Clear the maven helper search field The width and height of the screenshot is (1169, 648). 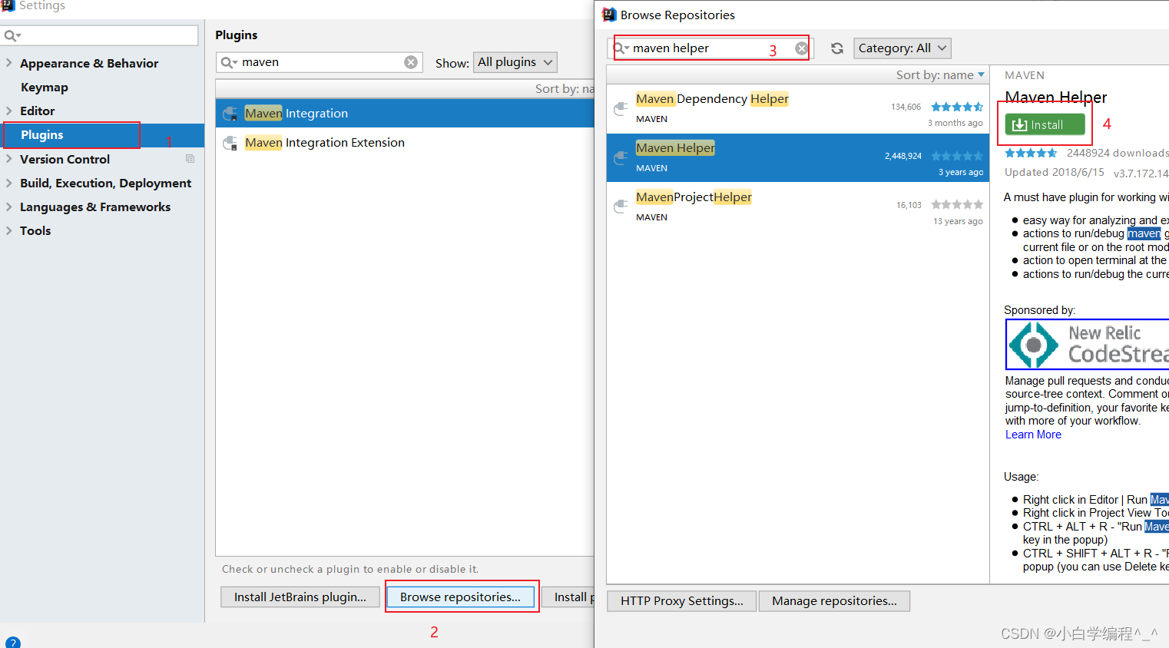coord(801,48)
